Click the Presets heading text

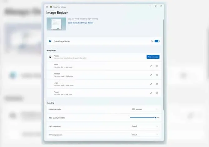(56, 56)
